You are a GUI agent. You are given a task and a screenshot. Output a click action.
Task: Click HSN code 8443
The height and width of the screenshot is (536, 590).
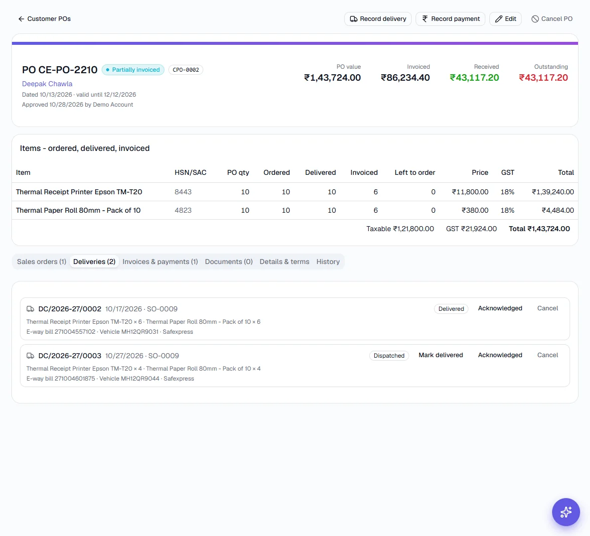pyautogui.click(x=183, y=192)
